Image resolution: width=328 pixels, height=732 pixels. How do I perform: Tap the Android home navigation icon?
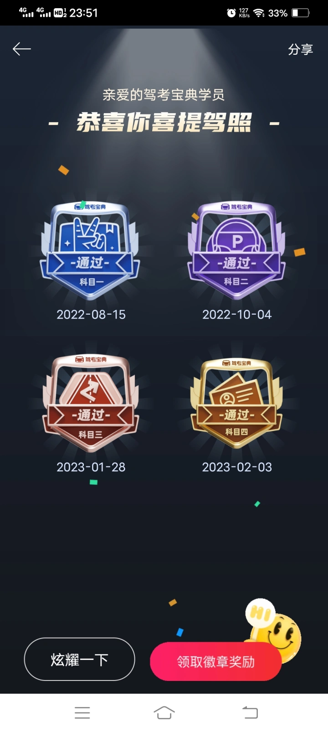point(164,712)
